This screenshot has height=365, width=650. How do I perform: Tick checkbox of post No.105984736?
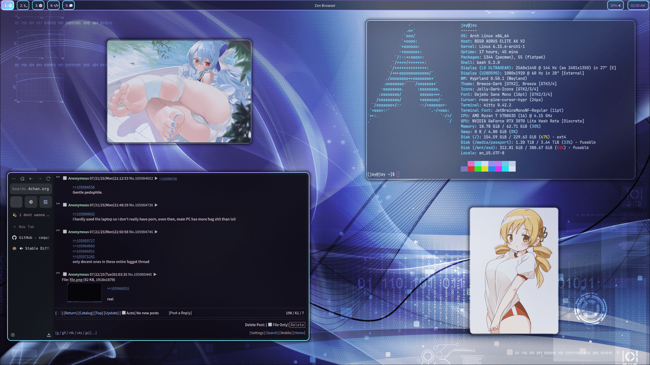click(x=65, y=205)
